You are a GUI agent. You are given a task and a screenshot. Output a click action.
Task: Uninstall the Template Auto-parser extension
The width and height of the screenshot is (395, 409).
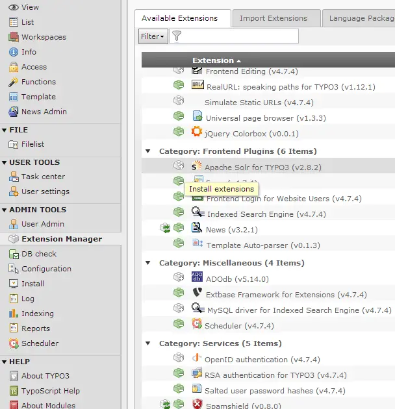click(x=179, y=243)
